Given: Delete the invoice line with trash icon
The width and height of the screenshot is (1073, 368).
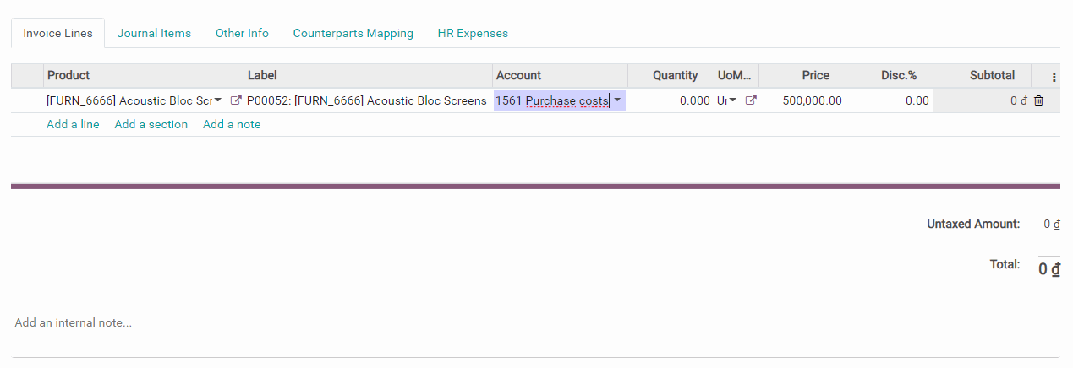Looking at the screenshot, I should pyautogui.click(x=1038, y=100).
